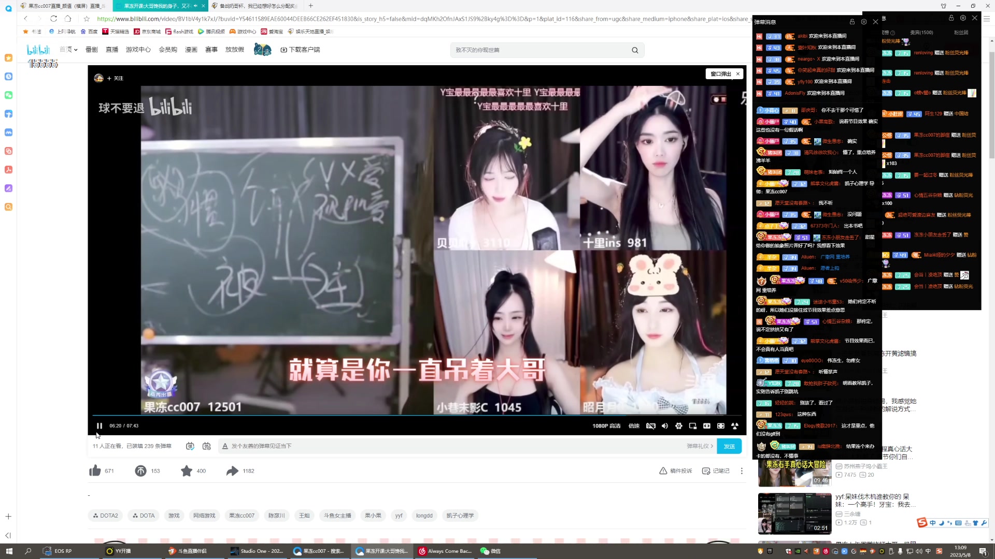The image size is (995, 559).
Task: Open the 会员购 navigation item
Action: click(x=168, y=50)
